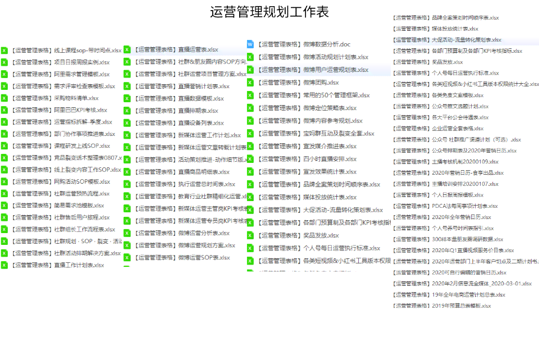Select the Excel icon beside 四小时直播安排.xlsx
The image size is (539, 337).
coord(250,159)
